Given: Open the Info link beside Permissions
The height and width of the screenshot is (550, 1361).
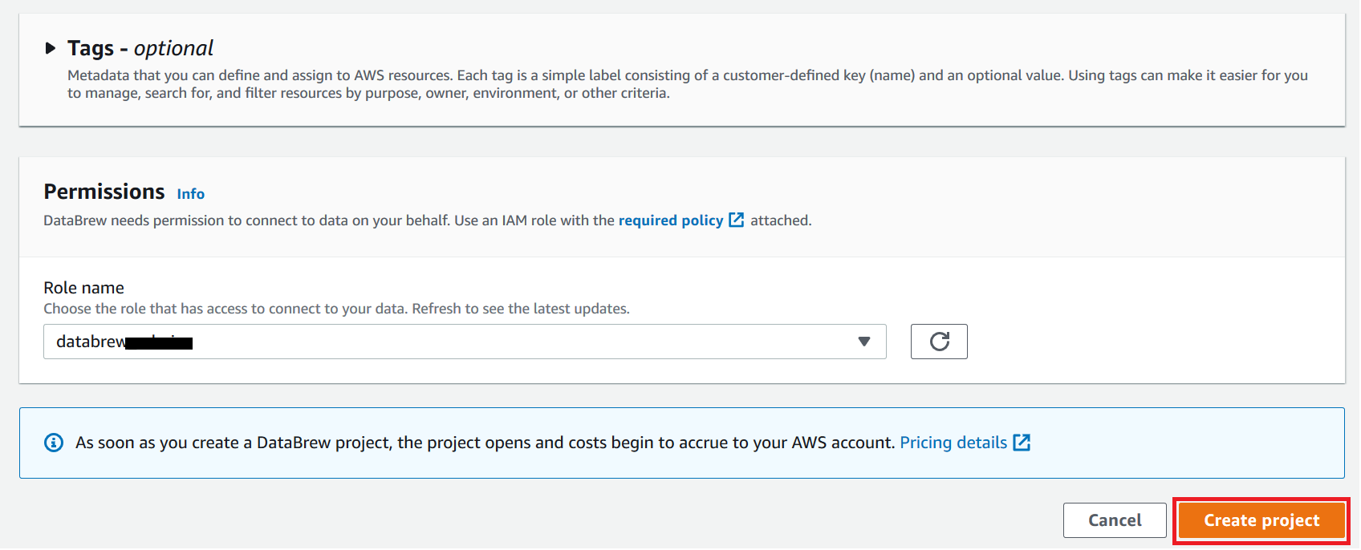Looking at the screenshot, I should [190, 194].
